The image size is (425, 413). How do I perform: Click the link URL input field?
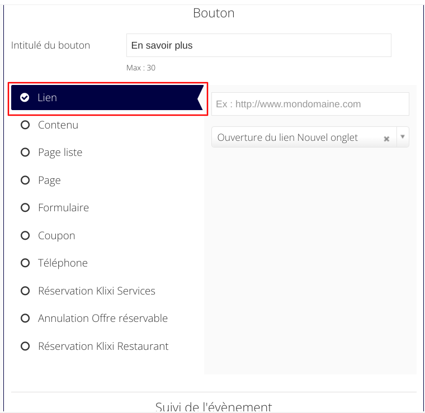(x=310, y=104)
